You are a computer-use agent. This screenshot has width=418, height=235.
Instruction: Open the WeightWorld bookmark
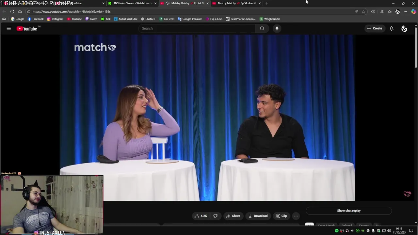(270, 19)
